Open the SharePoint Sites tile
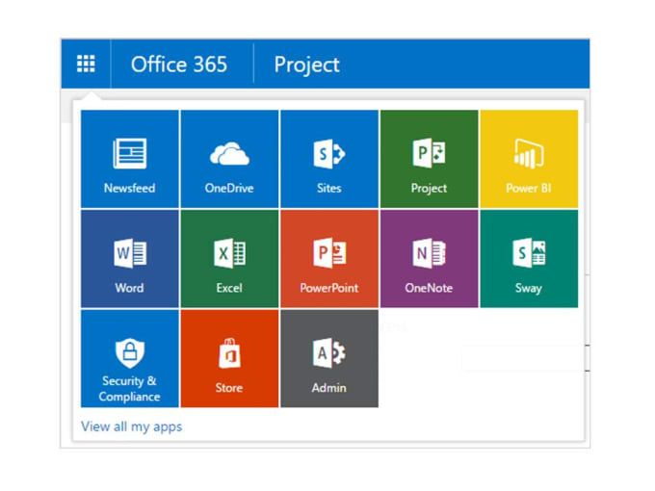Image resolution: width=655 pixels, height=491 pixels. click(x=329, y=159)
